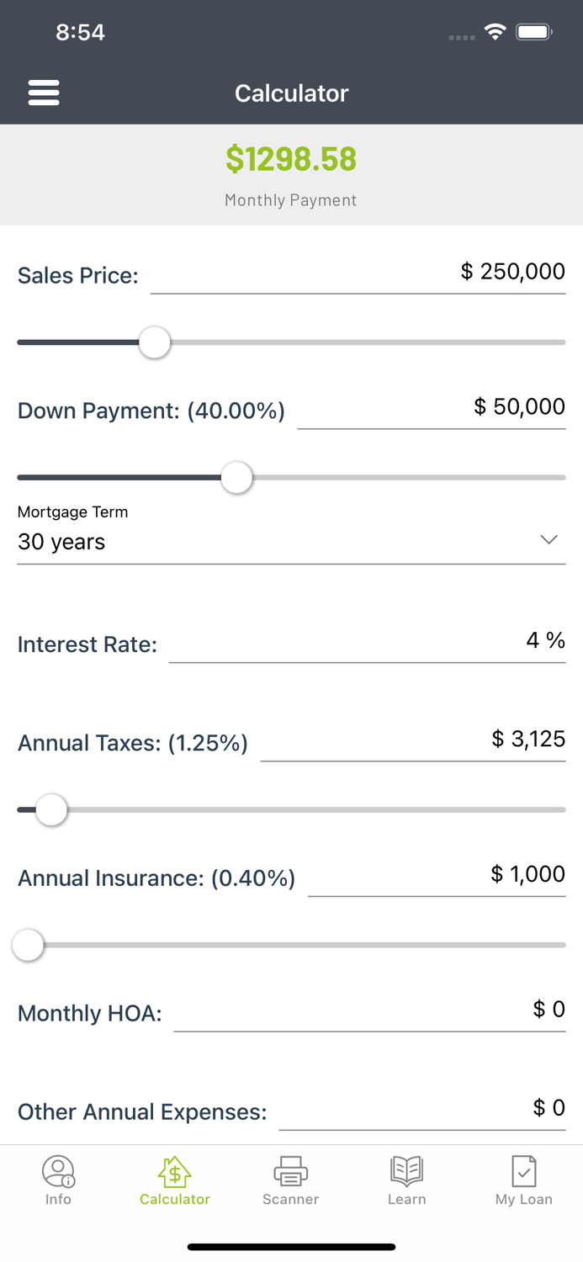This screenshot has width=583, height=1262.
Task: Open My Loan checklist icon
Action: pyautogui.click(x=523, y=1171)
